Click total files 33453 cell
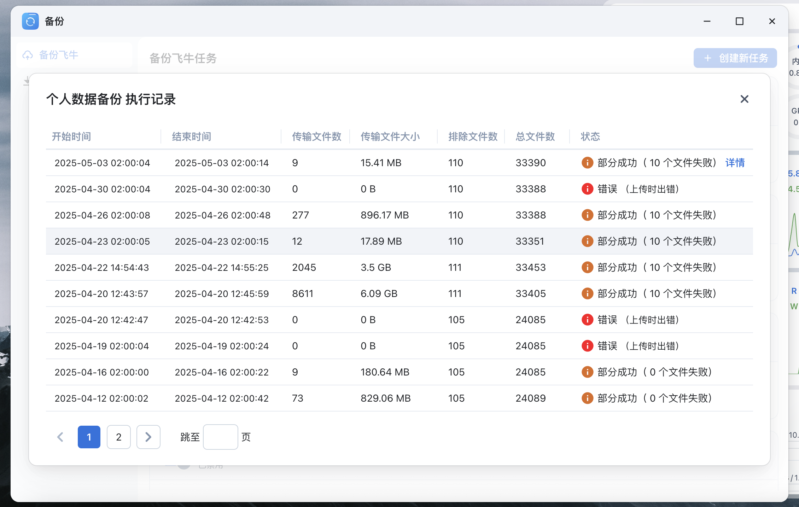 point(531,267)
